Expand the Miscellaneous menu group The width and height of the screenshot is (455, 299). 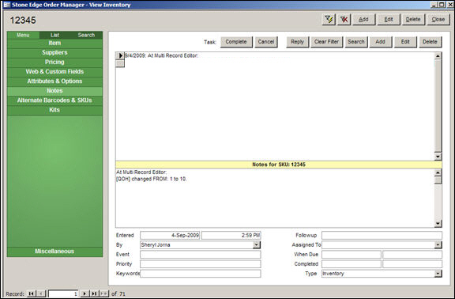click(55, 252)
